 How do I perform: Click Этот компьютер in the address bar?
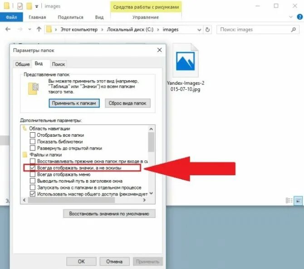pos(79,29)
